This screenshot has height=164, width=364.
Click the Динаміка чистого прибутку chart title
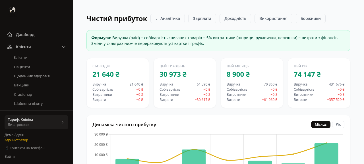(x=124, y=124)
